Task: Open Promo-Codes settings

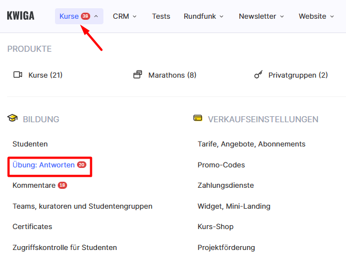Action: click(x=221, y=165)
